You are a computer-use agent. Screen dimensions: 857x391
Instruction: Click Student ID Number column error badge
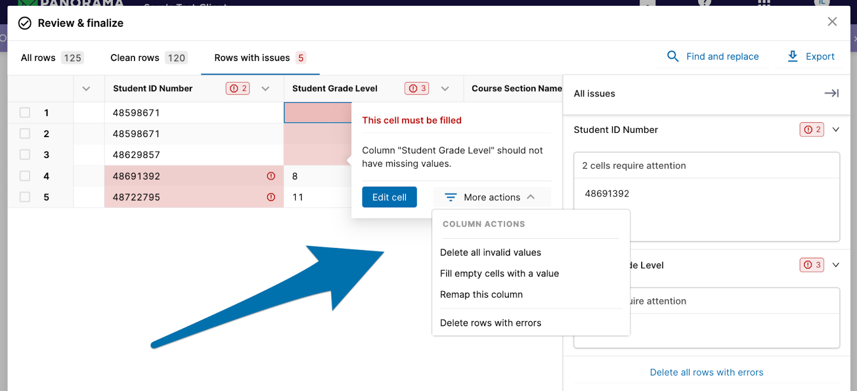[x=238, y=88]
